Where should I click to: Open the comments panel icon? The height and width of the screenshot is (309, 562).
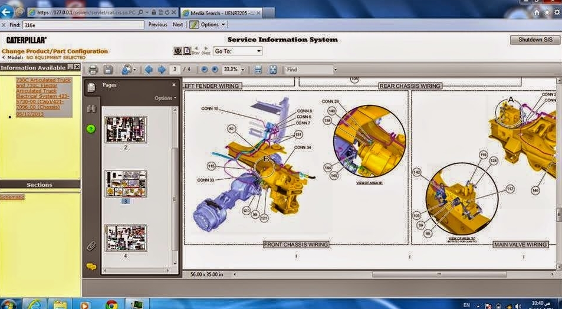point(91,267)
